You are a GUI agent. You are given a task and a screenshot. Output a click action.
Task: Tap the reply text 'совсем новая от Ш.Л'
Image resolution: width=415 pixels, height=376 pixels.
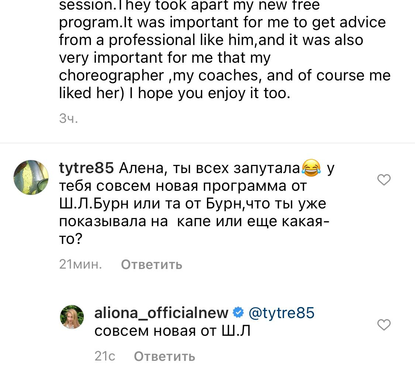(172, 331)
